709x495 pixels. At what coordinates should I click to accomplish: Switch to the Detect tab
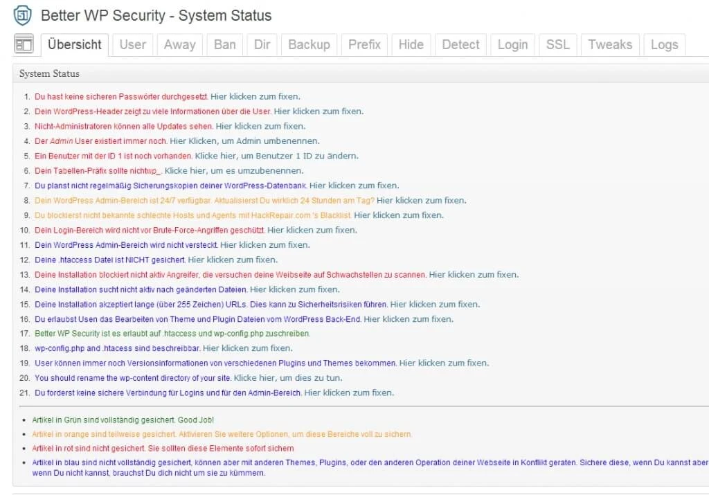pos(460,44)
